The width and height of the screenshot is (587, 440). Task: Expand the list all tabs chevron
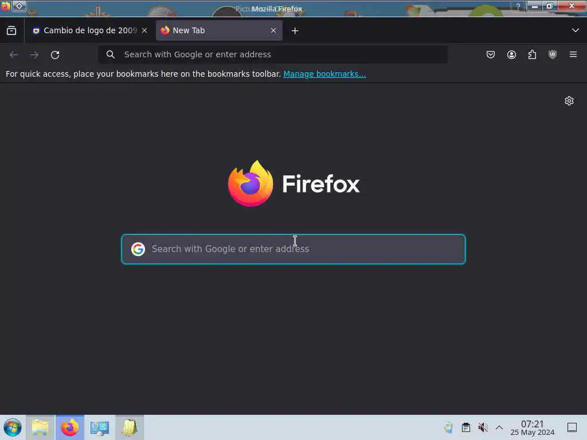pyautogui.click(x=575, y=30)
